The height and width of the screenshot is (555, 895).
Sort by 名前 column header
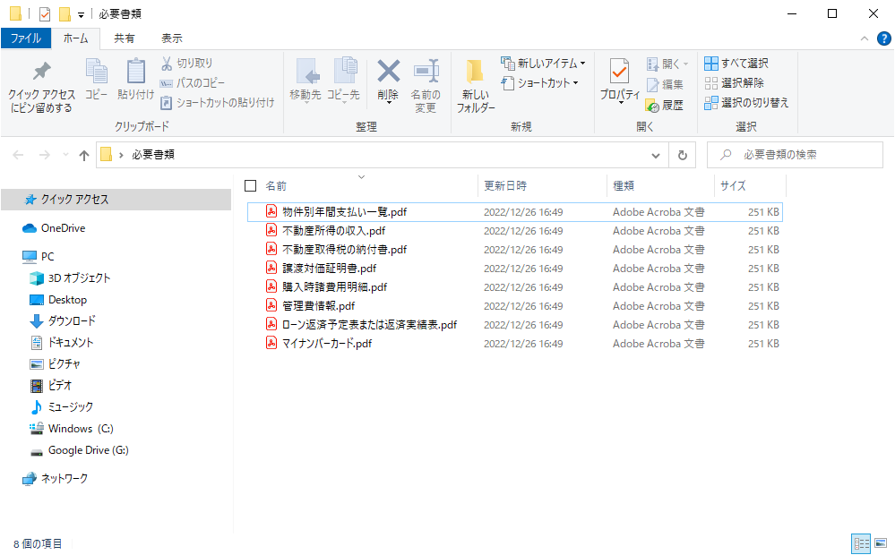click(x=276, y=186)
